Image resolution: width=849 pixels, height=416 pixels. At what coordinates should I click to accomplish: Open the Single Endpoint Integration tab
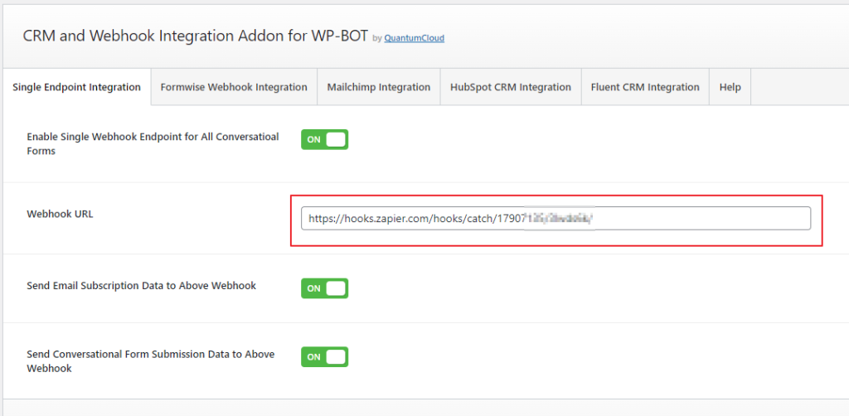76,87
